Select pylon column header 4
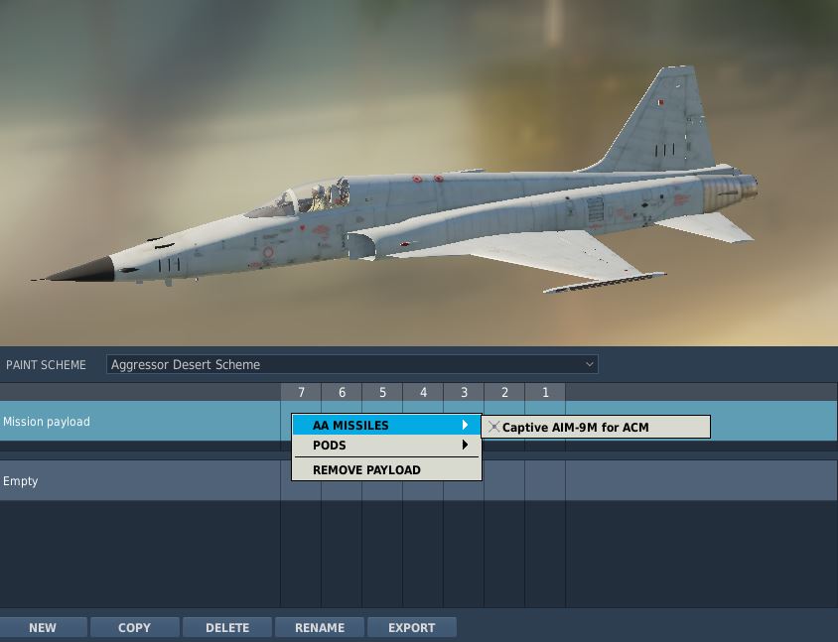This screenshot has height=642, width=838. point(423,393)
